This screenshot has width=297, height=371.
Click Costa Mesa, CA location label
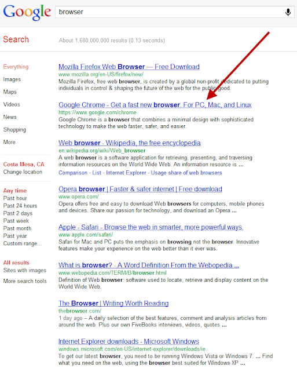(x=24, y=164)
